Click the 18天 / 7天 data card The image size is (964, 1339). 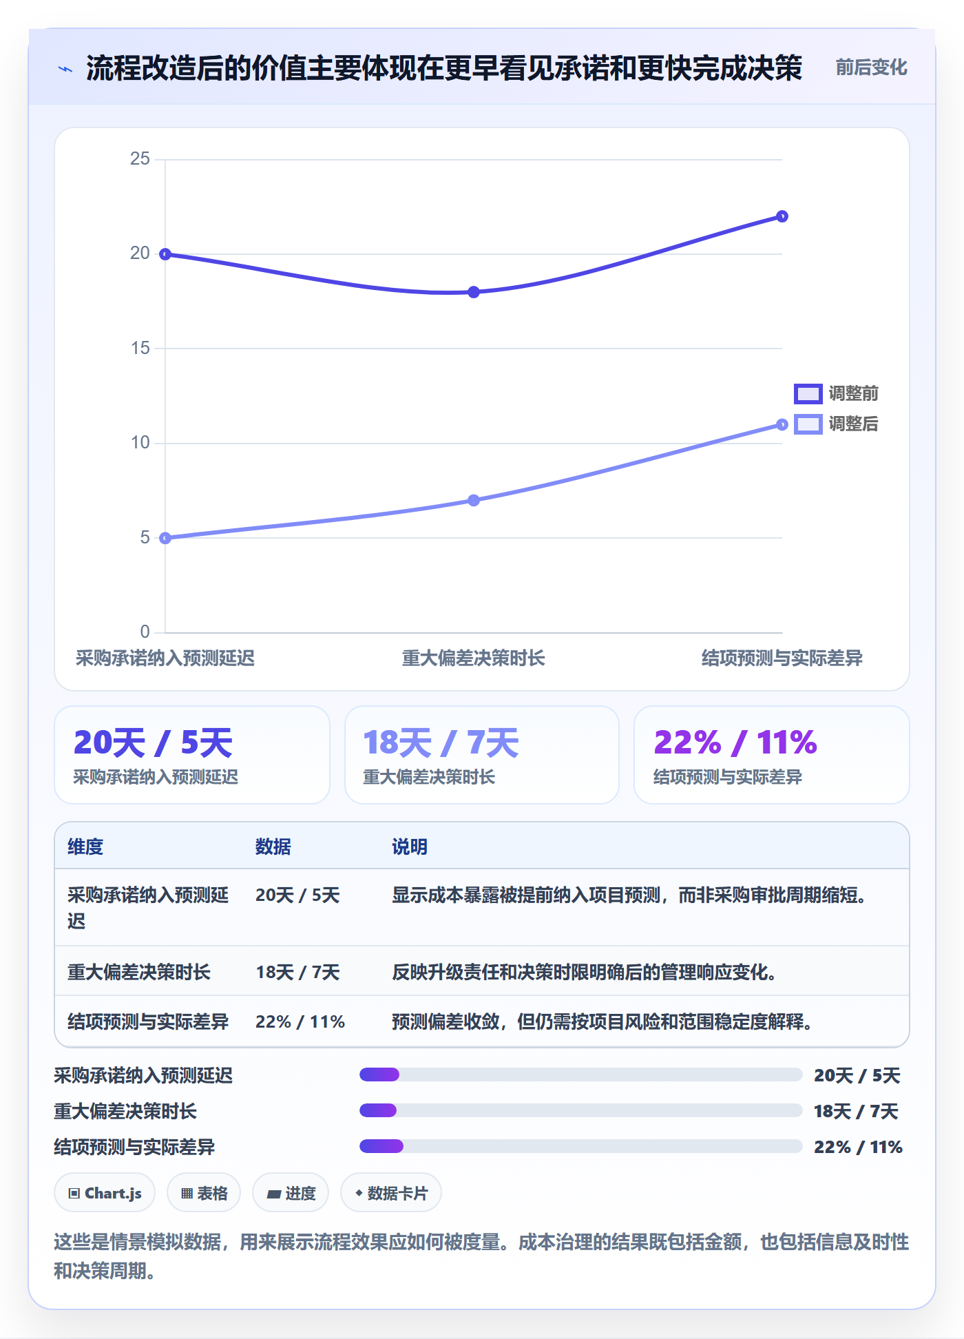coord(482,755)
